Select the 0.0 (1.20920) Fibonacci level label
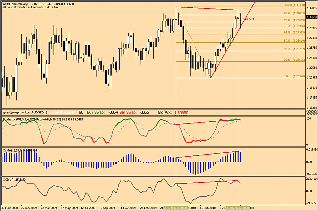Image resolution: width=318 pixels, height=211 pixels. tap(294, 76)
